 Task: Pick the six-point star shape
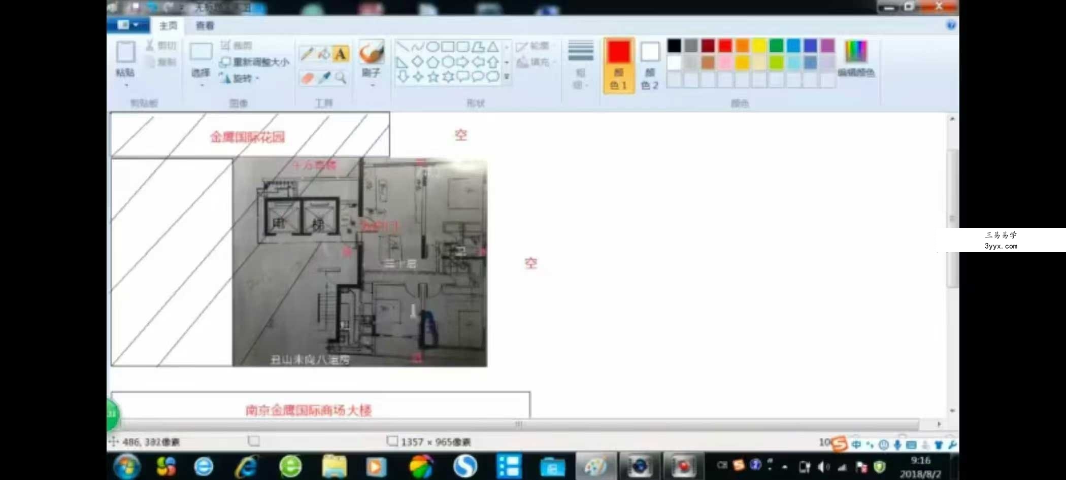click(448, 77)
